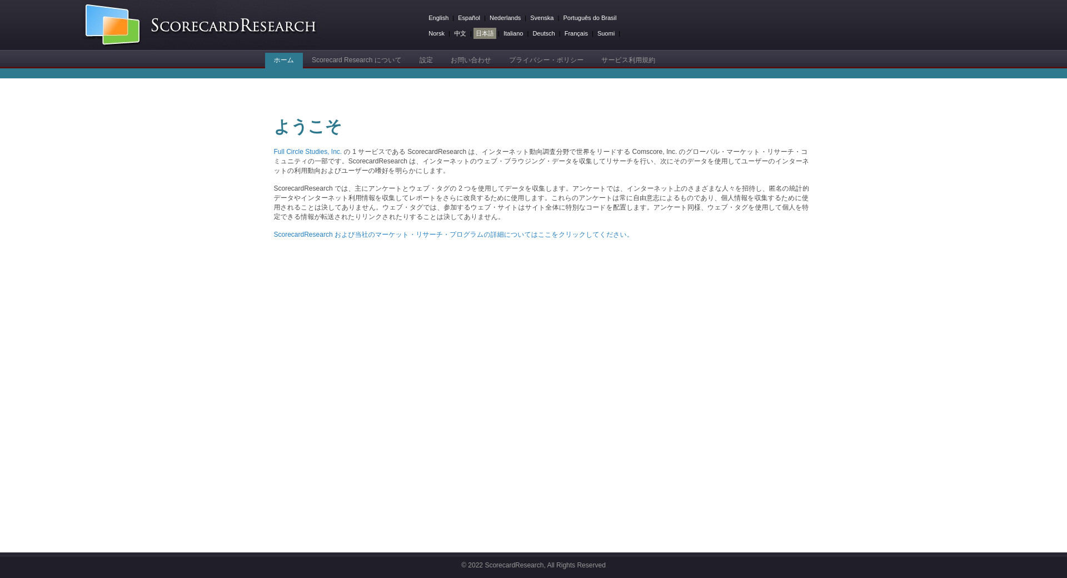The height and width of the screenshot is (578, 1067).
Task: Open the お問い合わせ contact tab
Action: pos(471,60)
